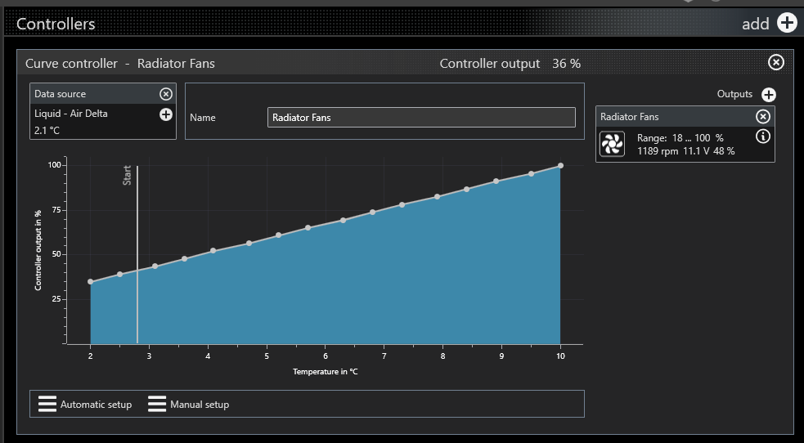Add a new output with plus icon
Viewport: 804px width, 443px height.
[x=768, y=95]
